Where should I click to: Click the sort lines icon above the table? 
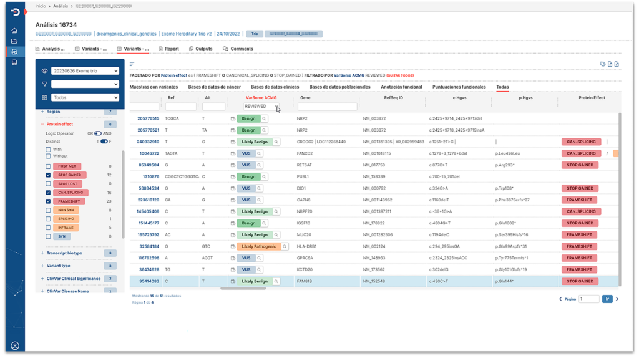[132, 64]
